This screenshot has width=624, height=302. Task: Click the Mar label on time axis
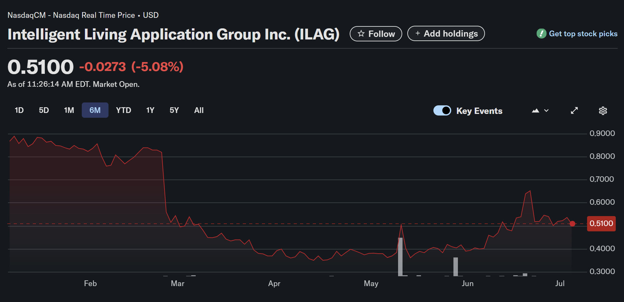[178, 283]
